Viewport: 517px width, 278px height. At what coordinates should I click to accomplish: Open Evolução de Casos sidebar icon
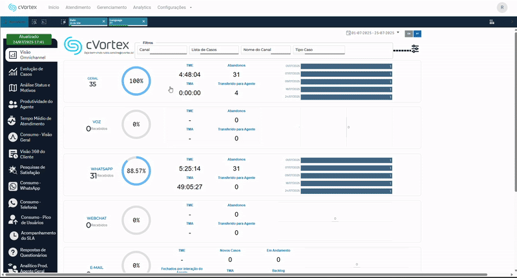click(13, 72)
